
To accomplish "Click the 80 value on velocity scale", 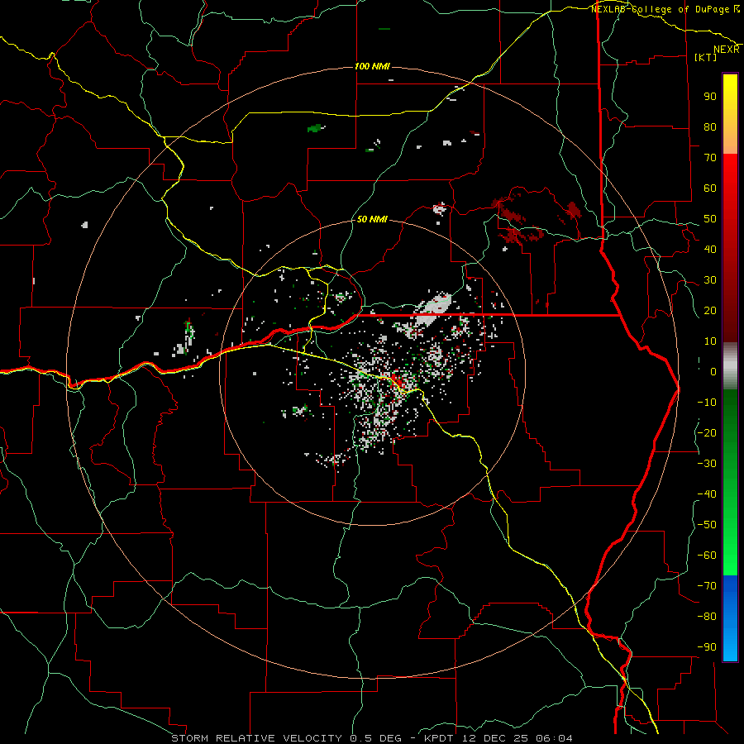I will (x=710, y=127).
